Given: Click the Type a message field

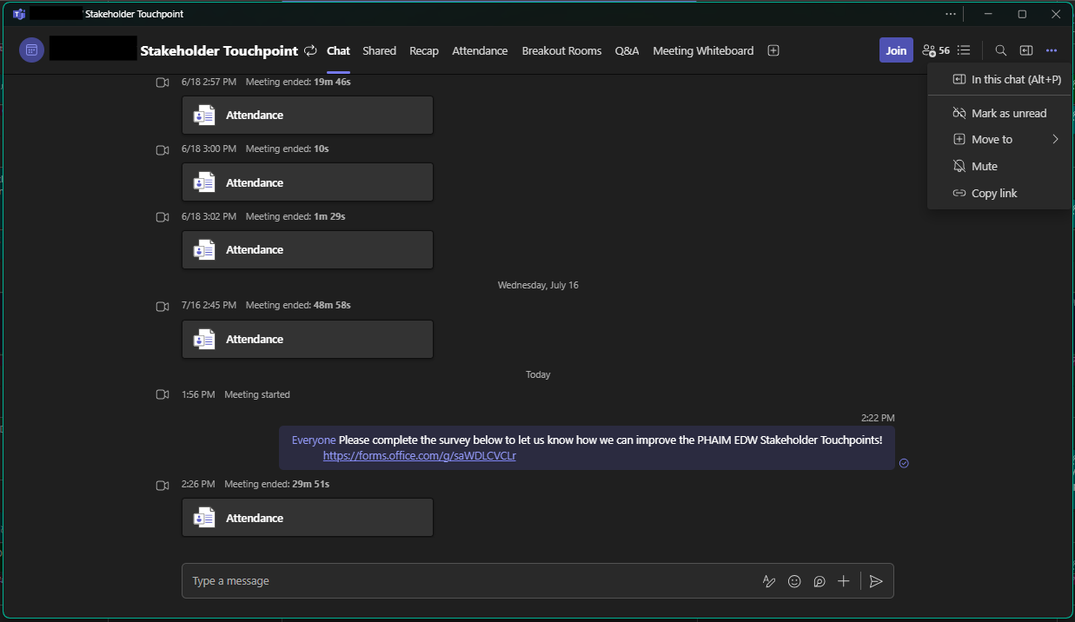Looking at the screenshot, I should (x=469, y=581).
